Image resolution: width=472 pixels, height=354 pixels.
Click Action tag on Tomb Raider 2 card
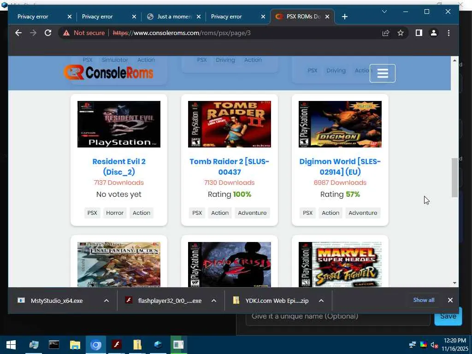coord(220,213)
